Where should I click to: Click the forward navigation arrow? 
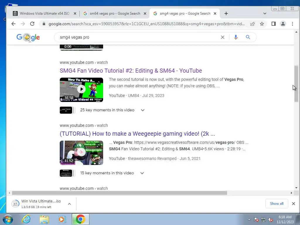point(23,24)
